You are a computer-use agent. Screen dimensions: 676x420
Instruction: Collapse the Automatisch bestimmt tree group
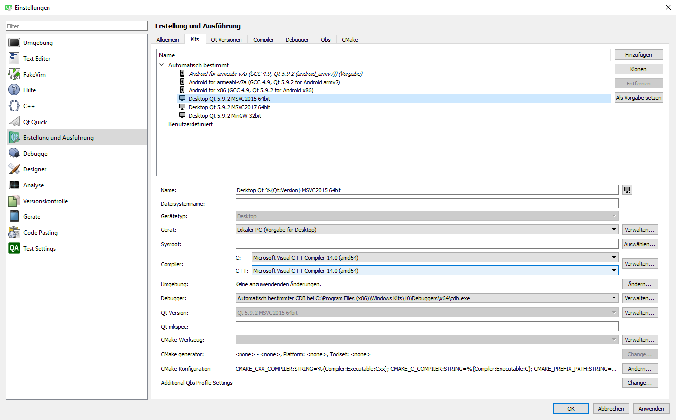click(x=162, y=65)
